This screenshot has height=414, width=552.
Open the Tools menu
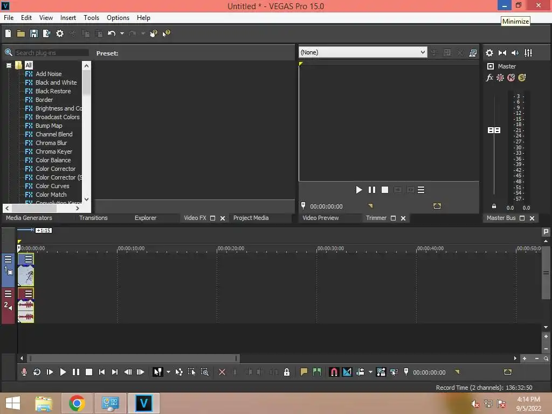[x=91, y=18]
